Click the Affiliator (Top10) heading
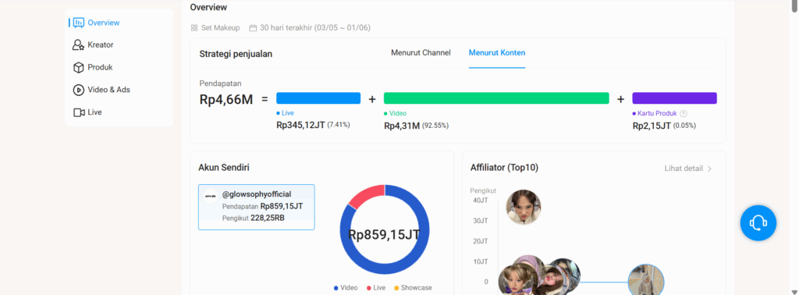Viewport: 799px width, 295px height. coord(505,167)
